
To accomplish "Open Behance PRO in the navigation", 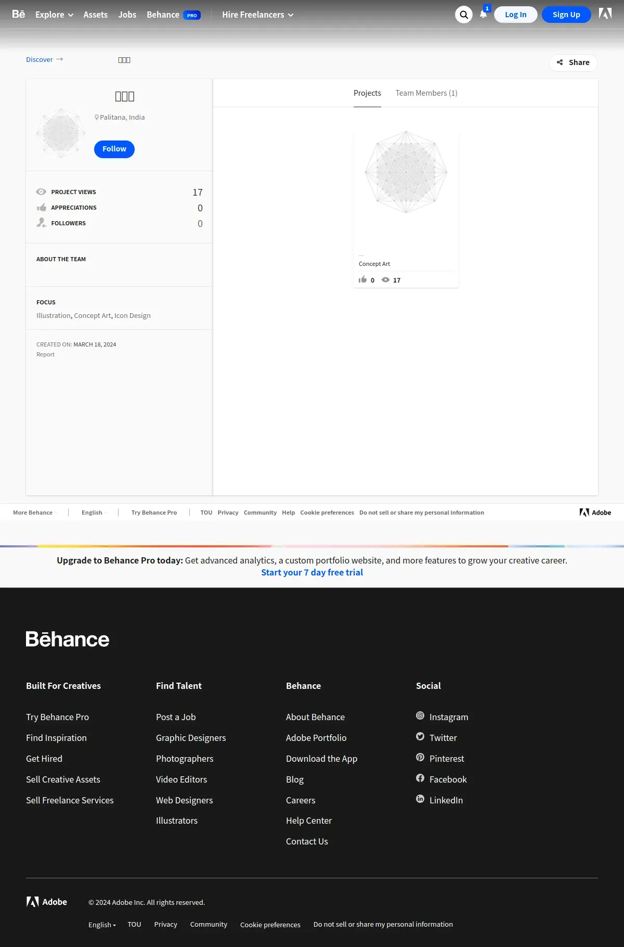I will pyautogui.click(x=173, y=15).
